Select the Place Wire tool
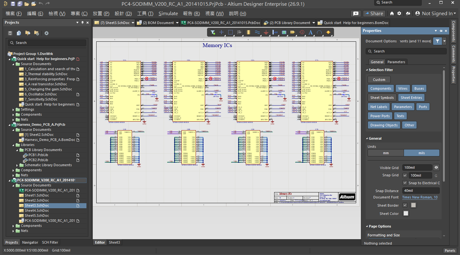The width and height of the screenshot is (460, 255). click(x=257, y=32)
